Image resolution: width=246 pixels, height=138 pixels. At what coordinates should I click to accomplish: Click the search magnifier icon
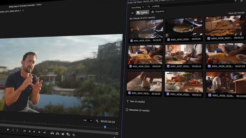[x=149, y=7]
